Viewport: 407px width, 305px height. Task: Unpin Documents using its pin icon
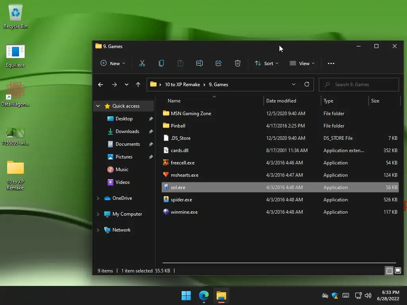point(151,144)
